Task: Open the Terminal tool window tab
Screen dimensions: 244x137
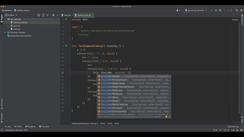Action: click(x=44, y=127)
